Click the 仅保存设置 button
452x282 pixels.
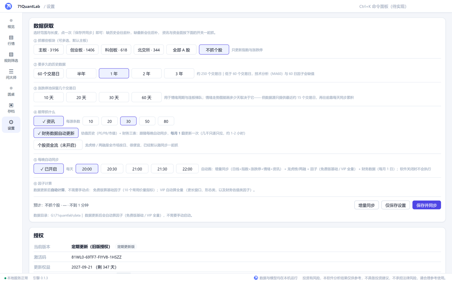pos(395,205)
